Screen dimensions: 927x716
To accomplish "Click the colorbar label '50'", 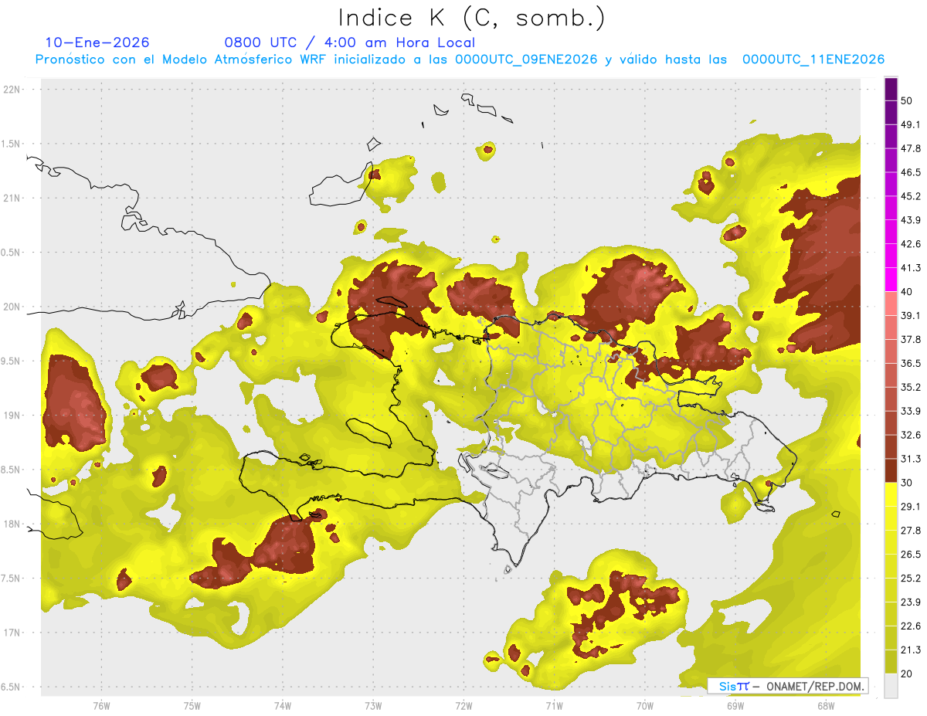I will pyautogui.click(x=908, y=100).
